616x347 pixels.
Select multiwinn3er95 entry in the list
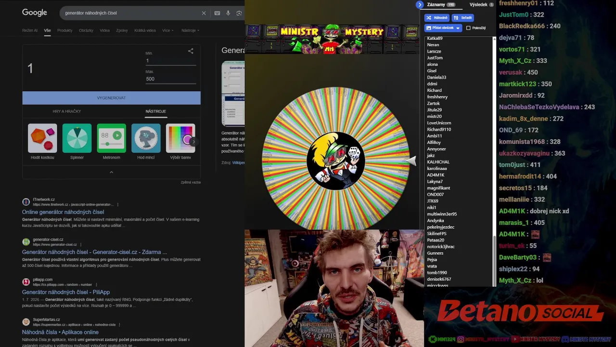[x=442, y=214]
